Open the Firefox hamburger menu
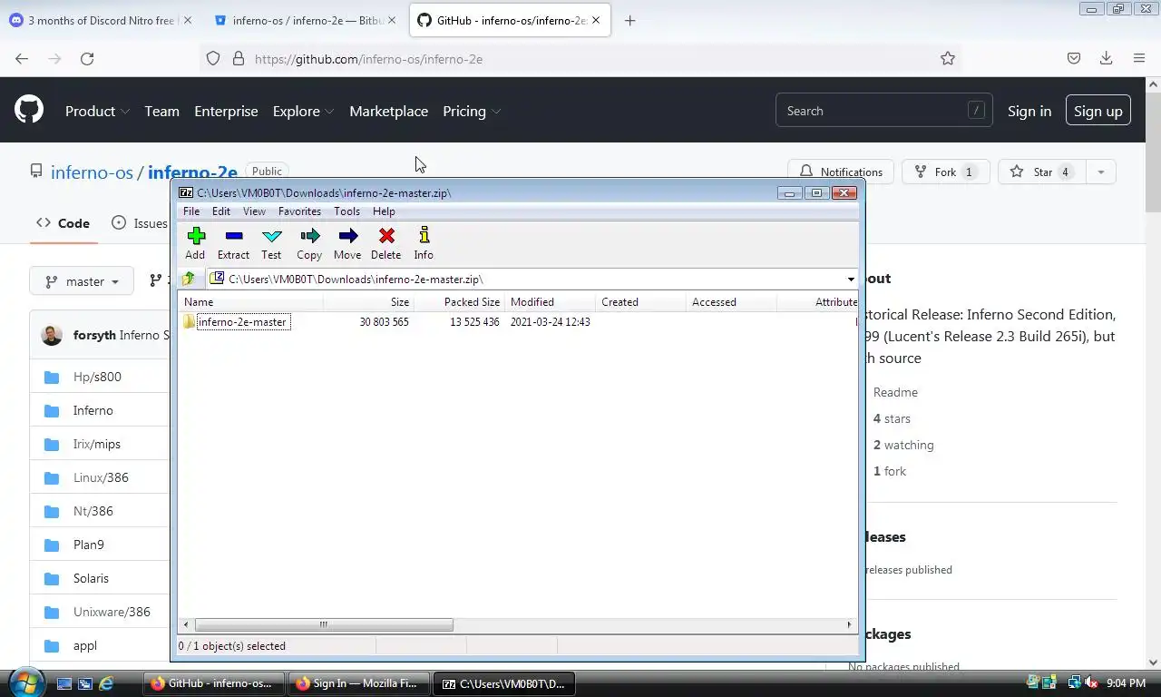Viewport: 1161px width, 697px height. point(1139,58)
